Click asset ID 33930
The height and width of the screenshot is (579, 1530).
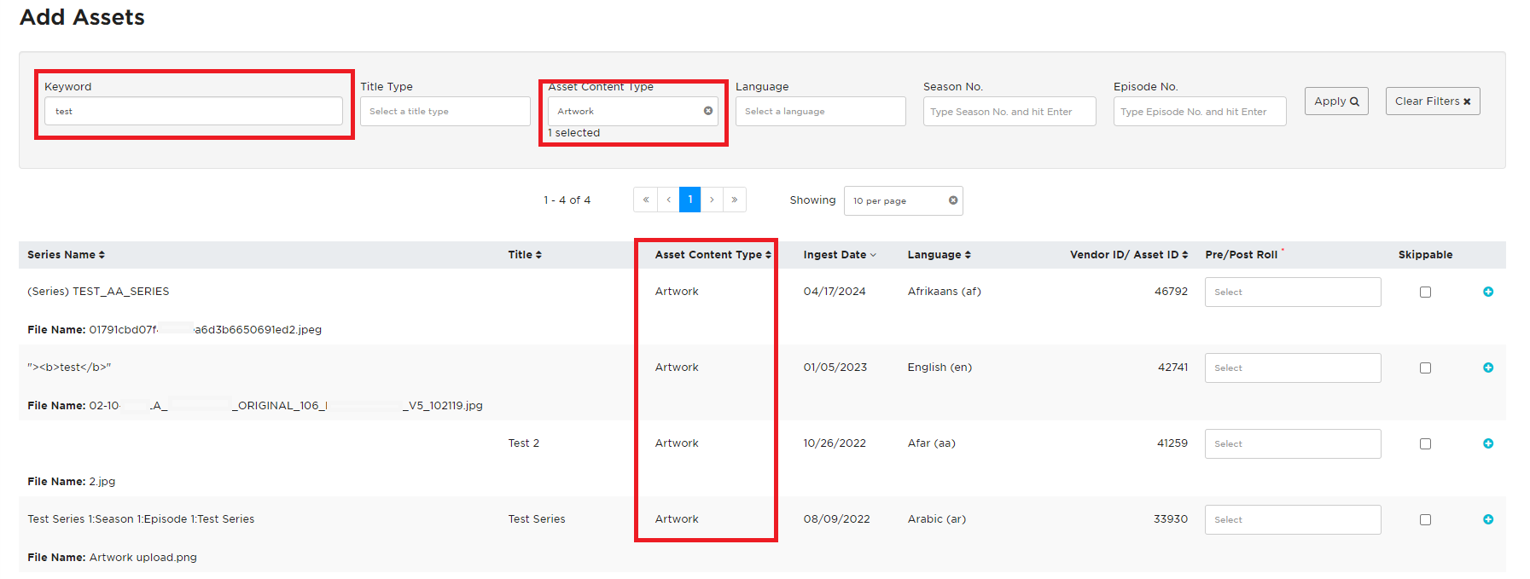1171,519
